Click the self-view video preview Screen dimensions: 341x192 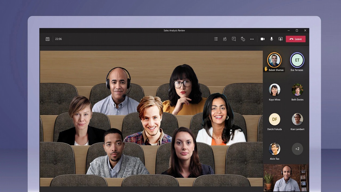click(286, 178)
